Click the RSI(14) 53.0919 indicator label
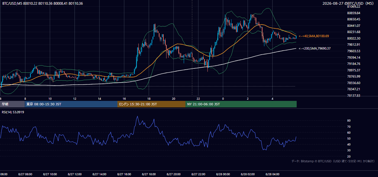This screenshot has width=378, height=177. point(13,112)
